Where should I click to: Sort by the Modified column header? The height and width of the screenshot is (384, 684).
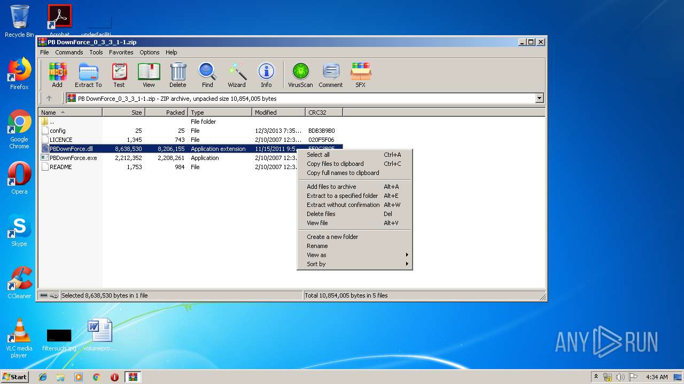click(278, 113)
